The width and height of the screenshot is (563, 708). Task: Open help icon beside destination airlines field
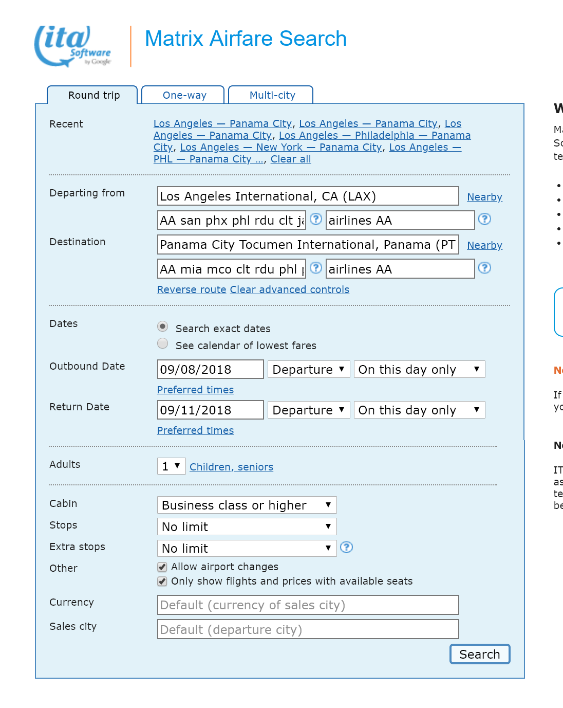click(484, 268)
